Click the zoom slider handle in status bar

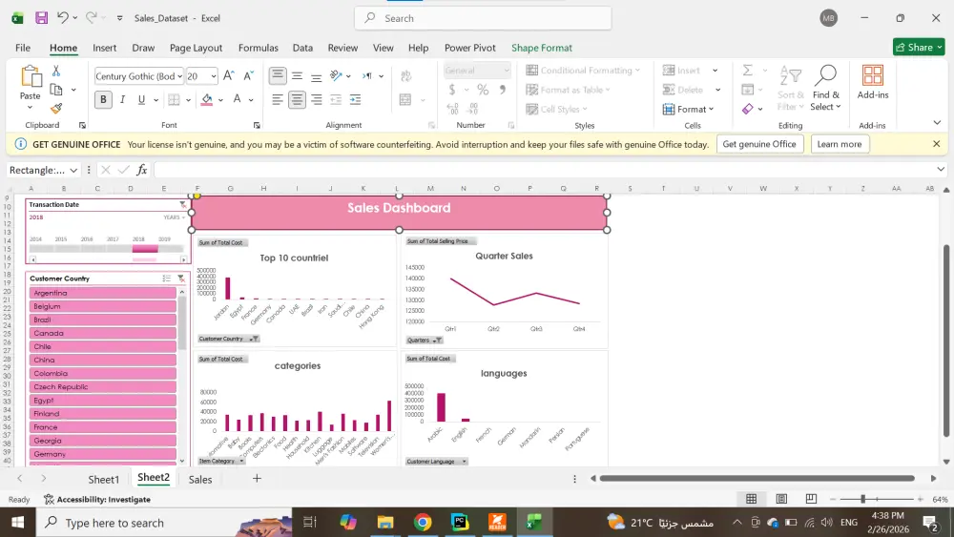(x=862, y=499)
